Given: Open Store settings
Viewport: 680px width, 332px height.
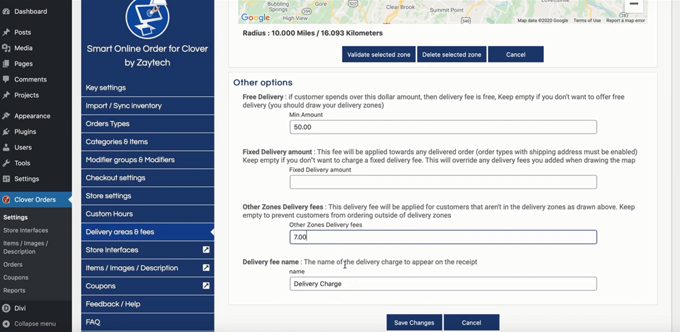Looking at the screenshot, I should [148, 196].
